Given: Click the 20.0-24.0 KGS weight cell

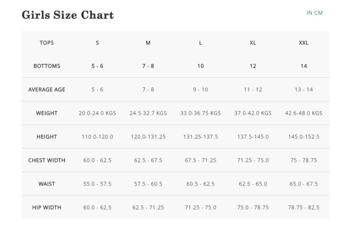Looking at the screenshot, I should pos(97,113).
